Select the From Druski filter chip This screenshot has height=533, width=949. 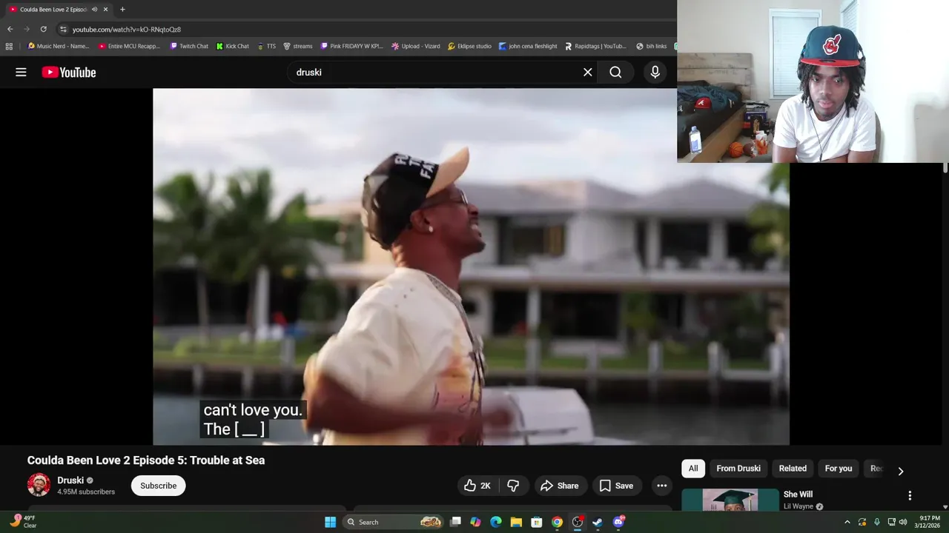(x=738, y=468)
